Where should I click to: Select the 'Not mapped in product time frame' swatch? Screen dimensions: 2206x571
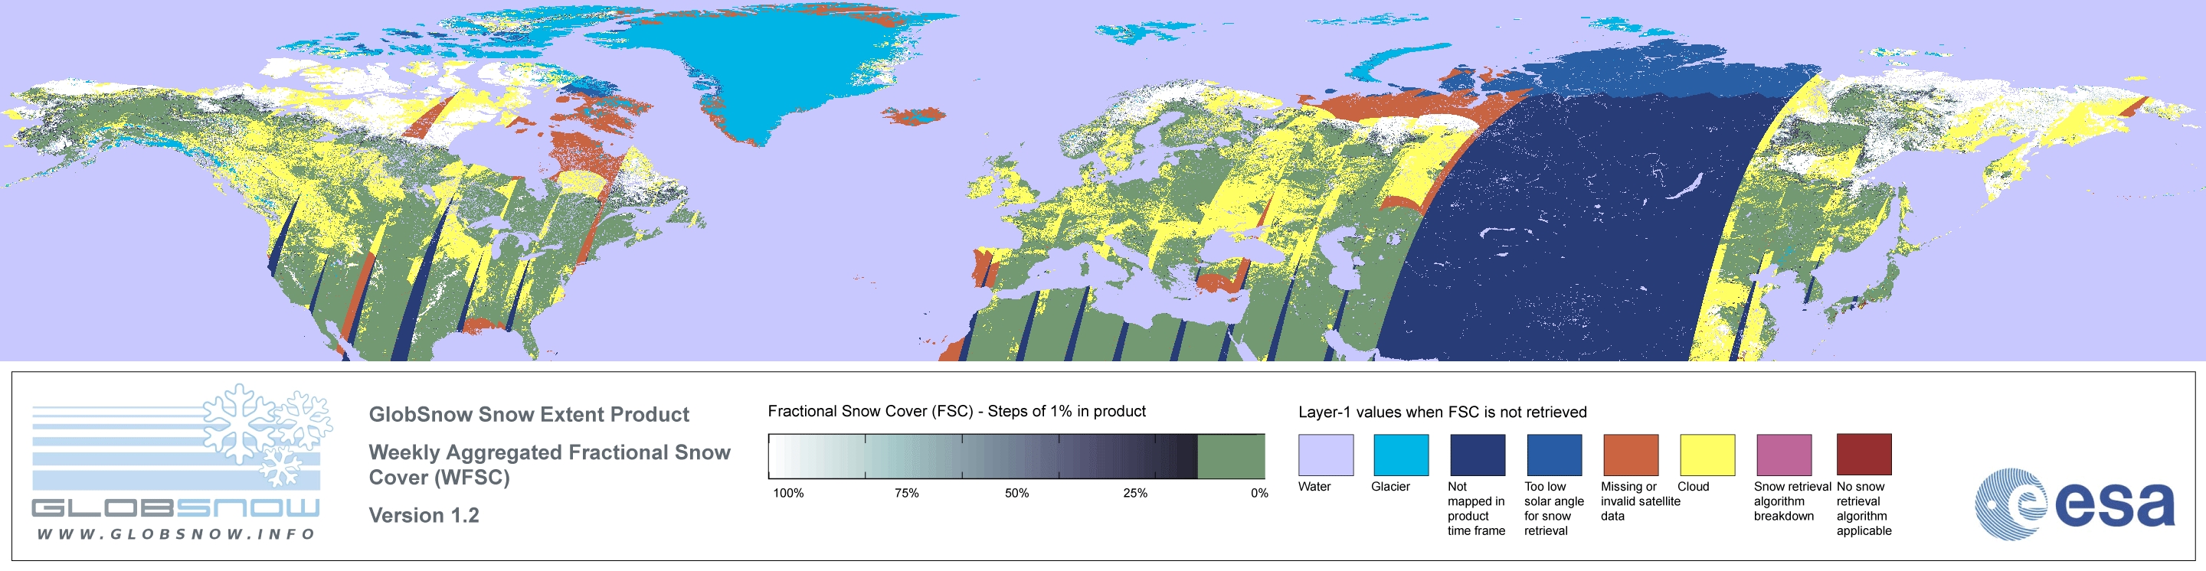1478,455
